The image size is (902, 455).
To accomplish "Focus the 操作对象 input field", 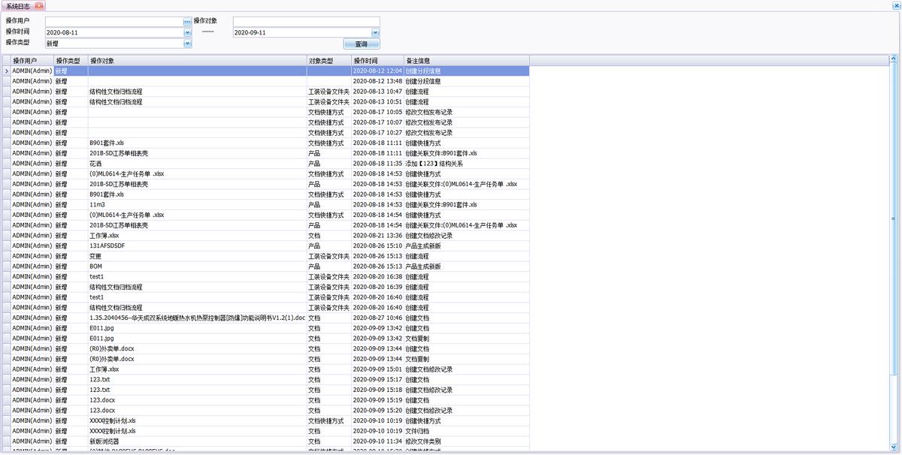I will point(306,22).
